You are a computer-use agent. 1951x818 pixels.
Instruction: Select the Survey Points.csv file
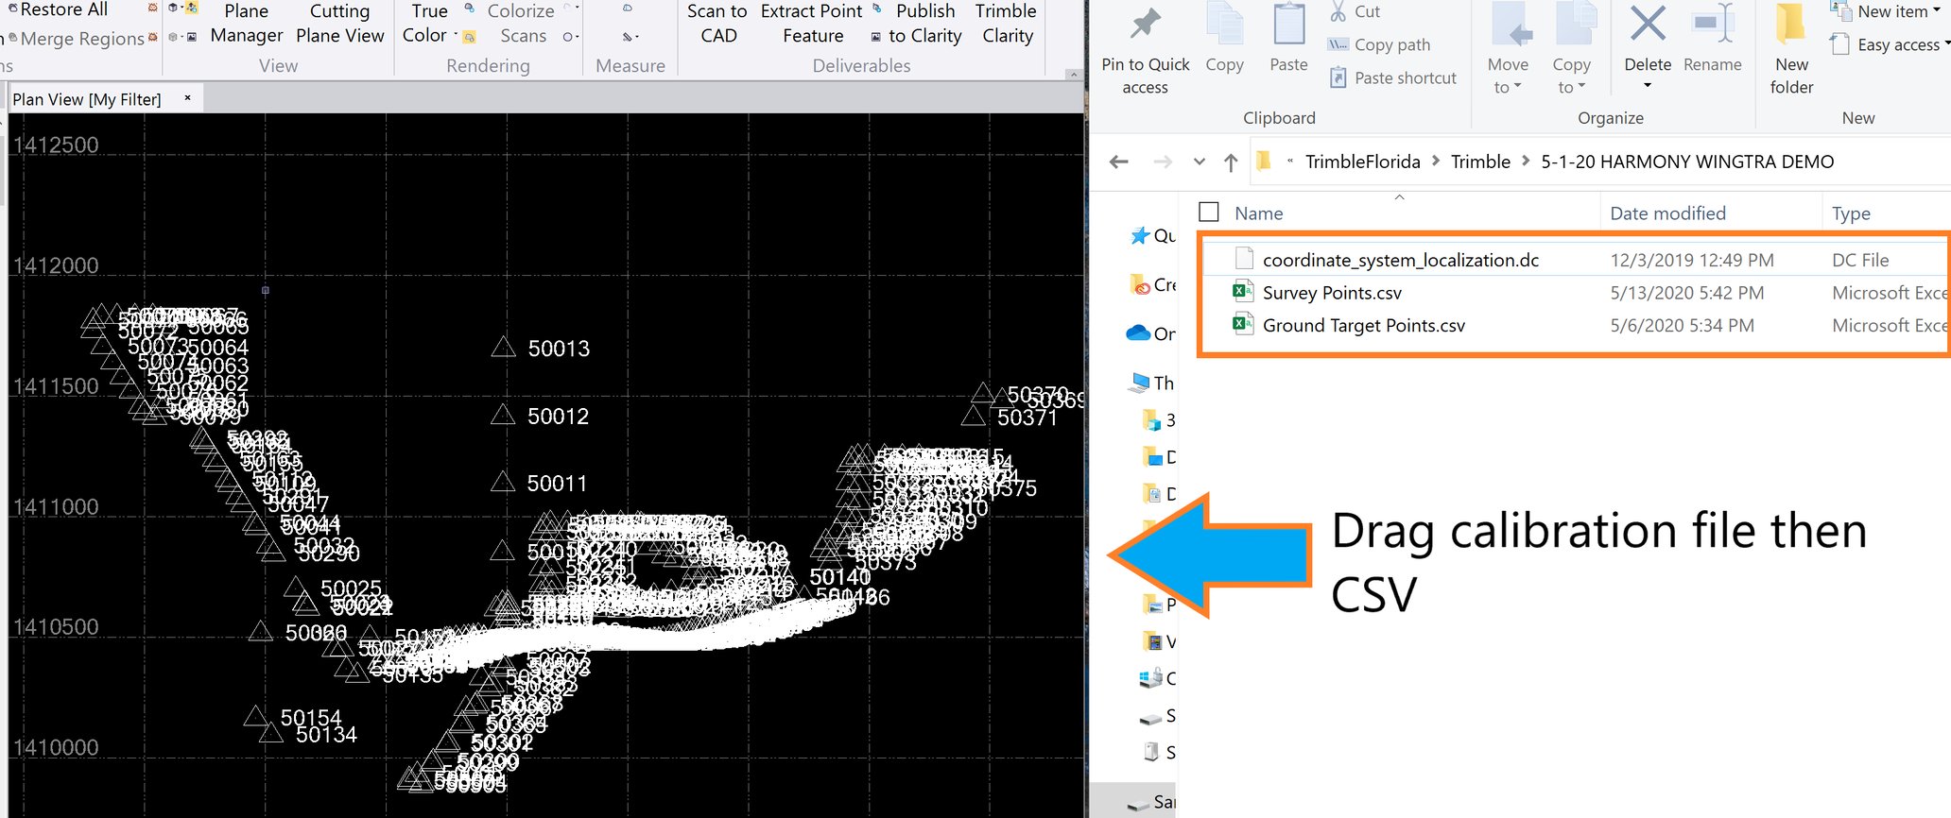pyautogui.click(x=1332, y=293)
